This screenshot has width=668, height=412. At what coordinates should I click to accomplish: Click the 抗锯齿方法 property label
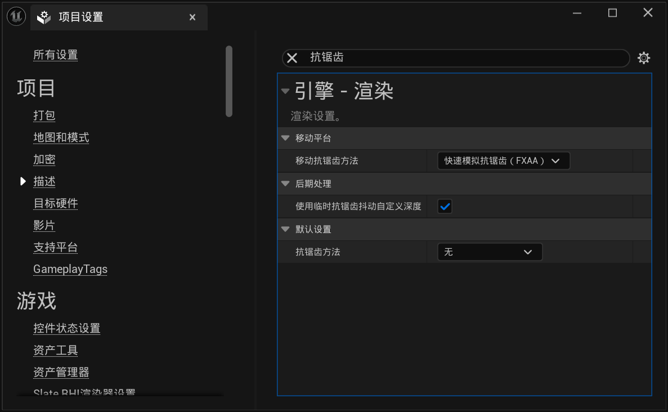pyautogui.click(x=318, y=252)
